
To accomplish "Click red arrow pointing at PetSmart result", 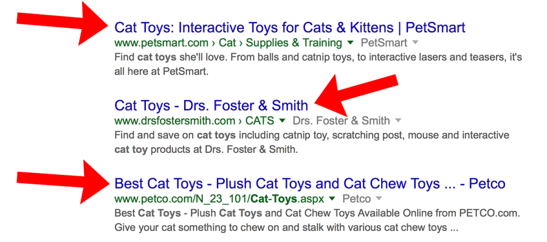I will 63,23.
